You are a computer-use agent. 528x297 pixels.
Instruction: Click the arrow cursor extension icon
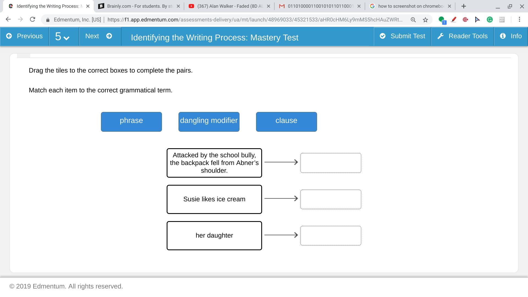pyautogui.click(x=477, y=20)
